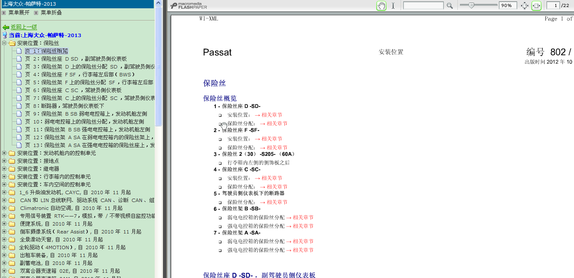The width and height of the screenshot is (574, 278).
Task: Click page icon for 页 8 断路器
Action: pos(19,106)
